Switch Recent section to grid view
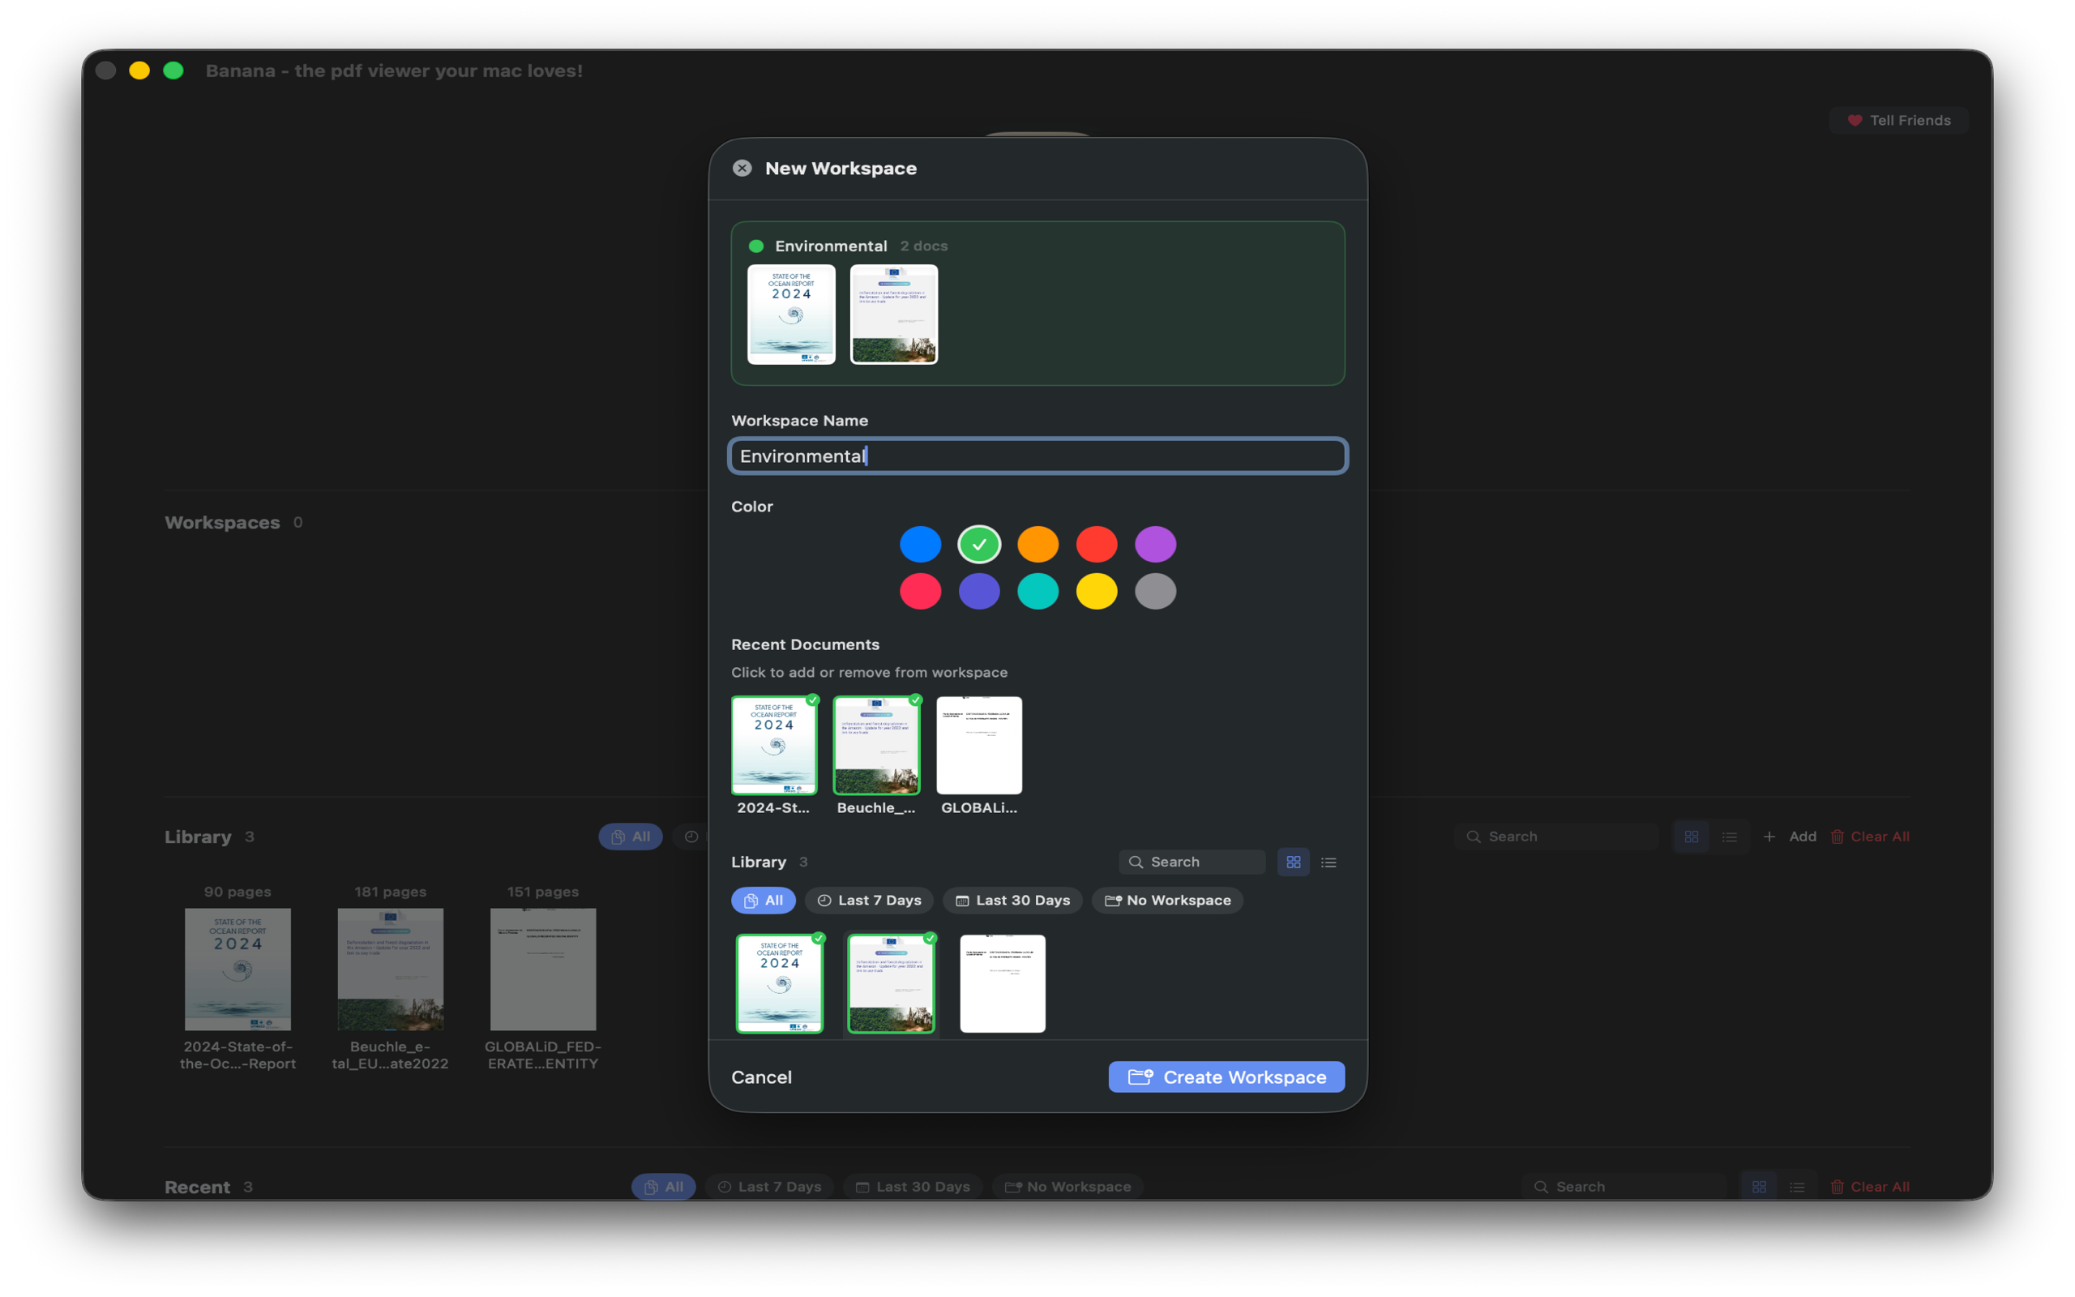Viewport: 2075px width, 1297px height. (x=1759, y=1186)
